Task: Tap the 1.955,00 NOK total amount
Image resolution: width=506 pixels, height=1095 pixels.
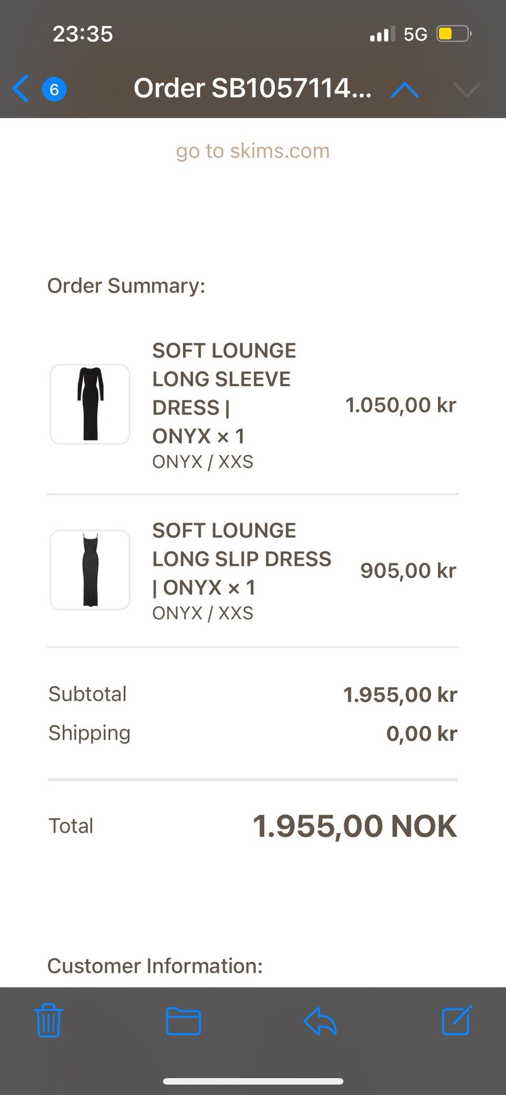Action: coord(354,826)
